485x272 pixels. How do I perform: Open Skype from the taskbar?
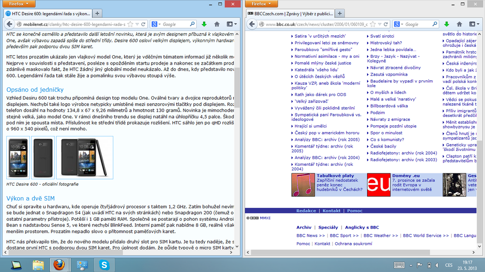click(104, 265)
